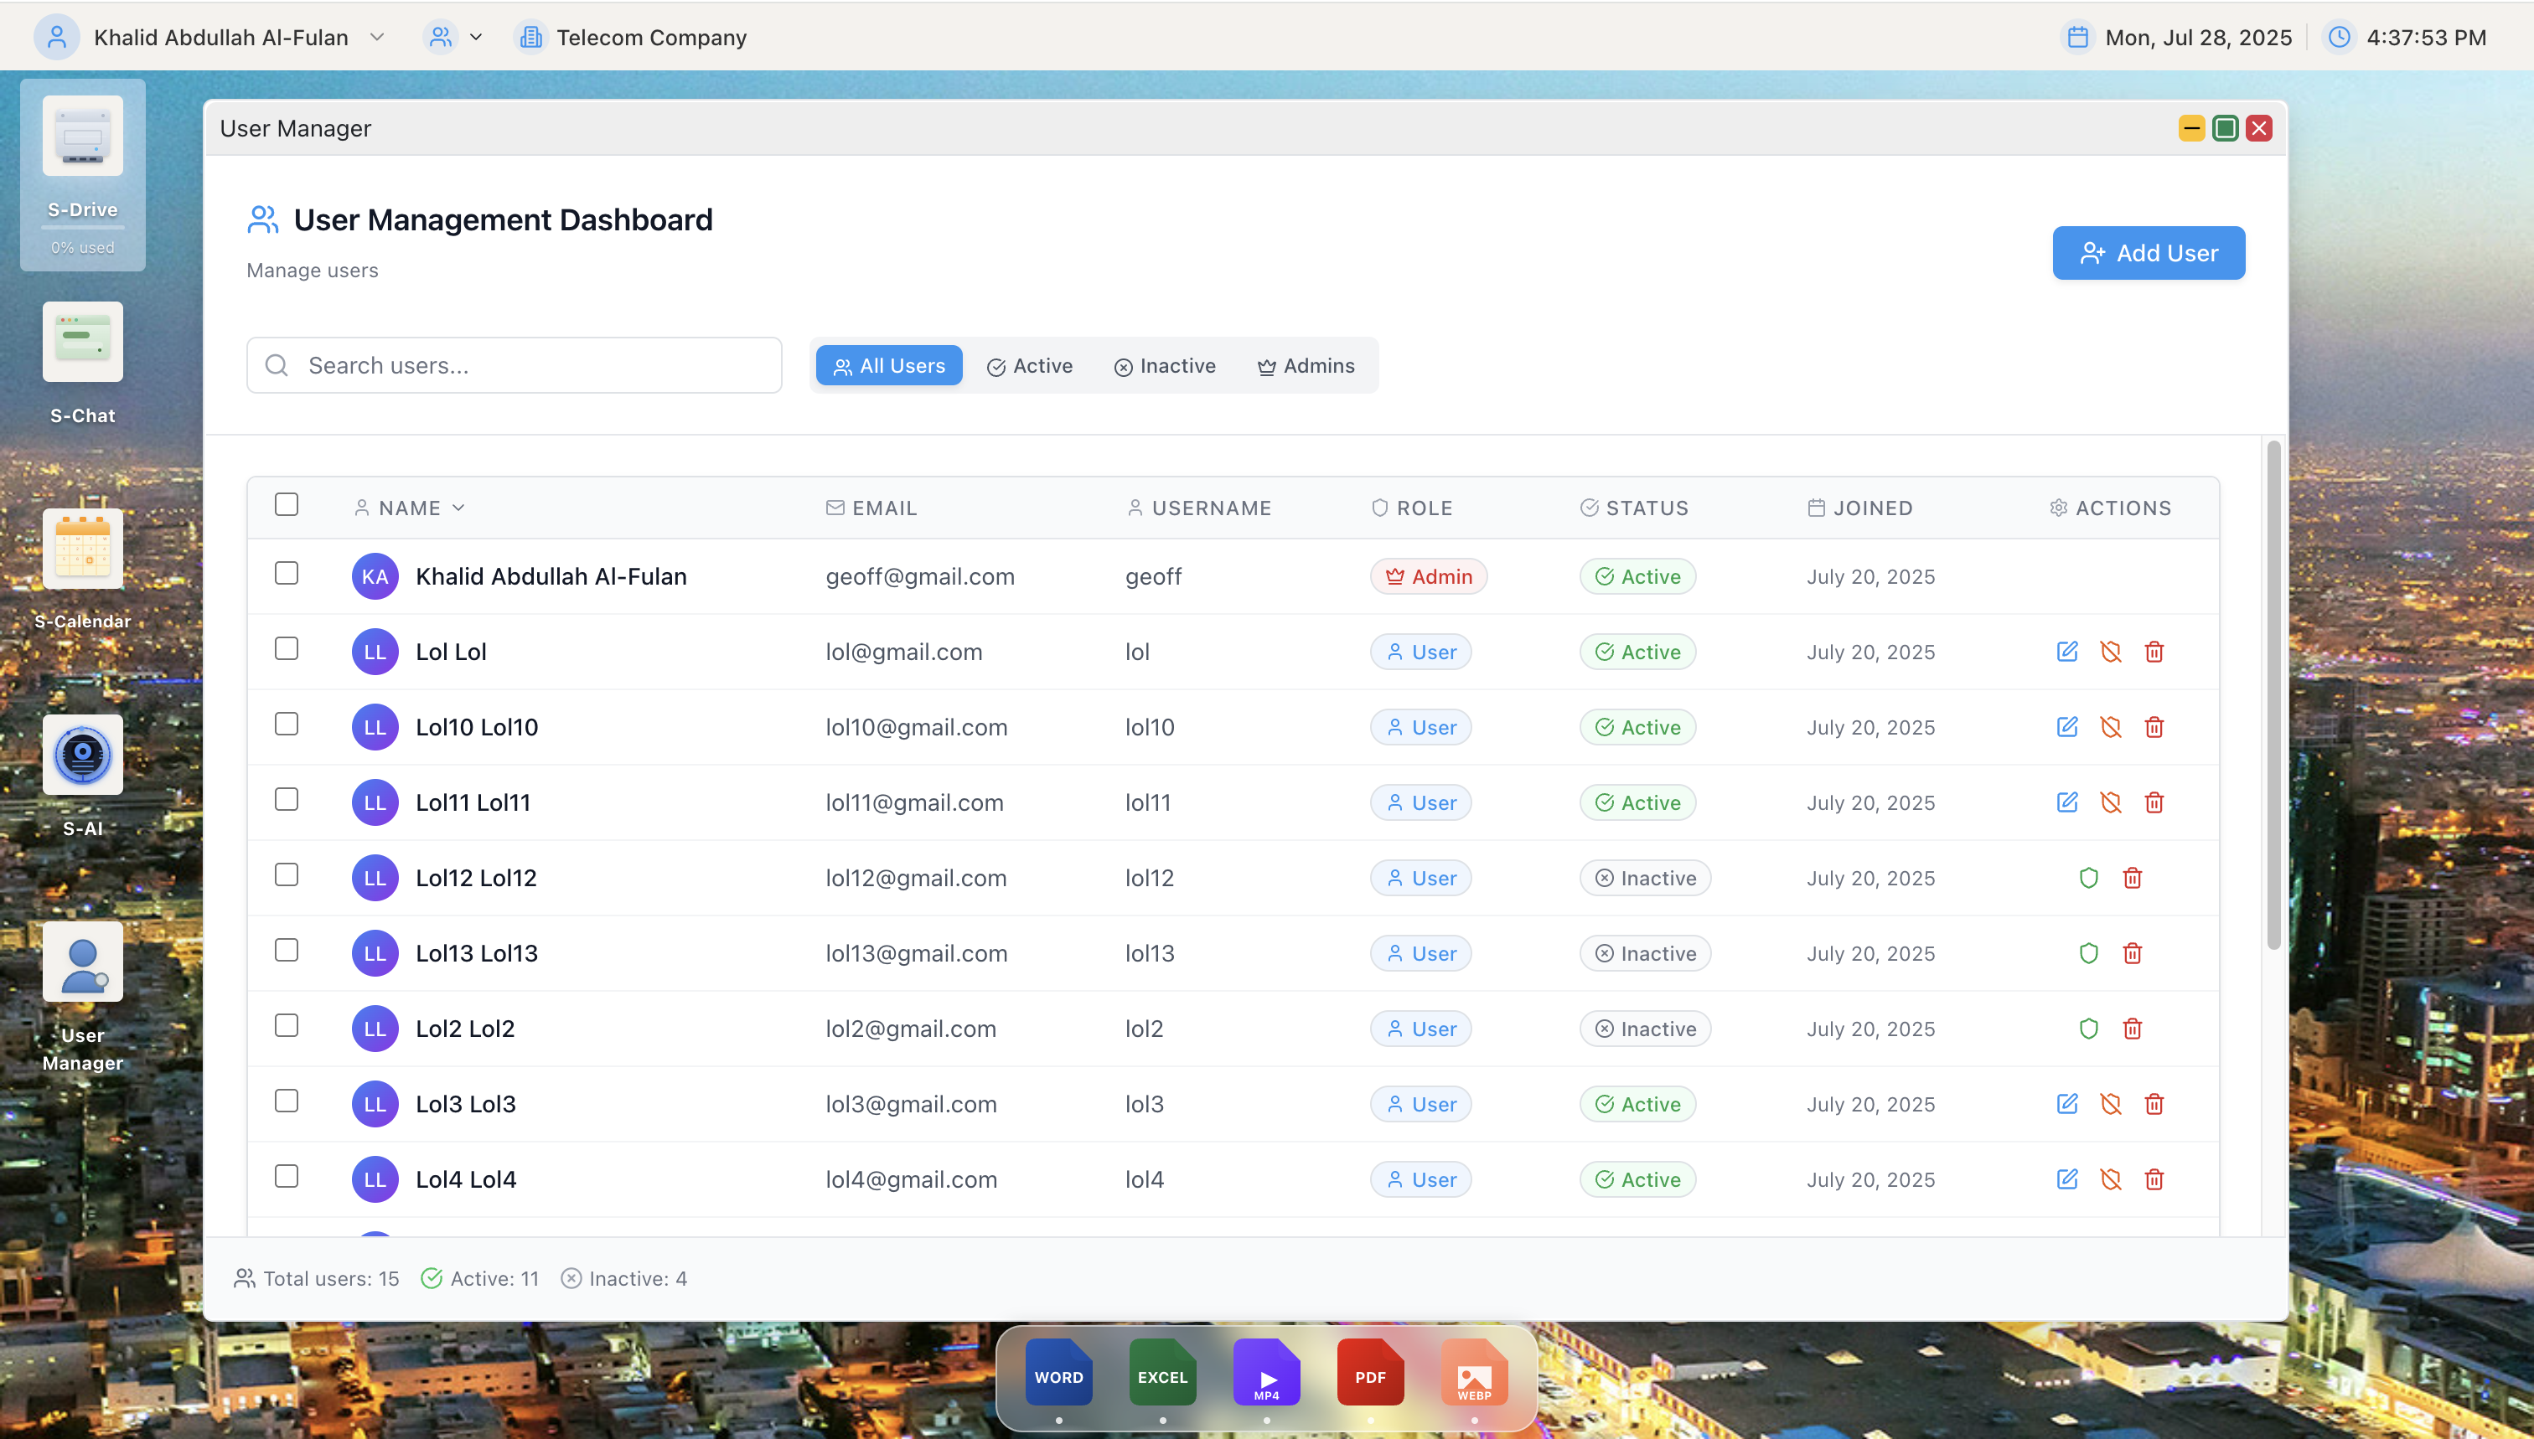Select the checkbox next to Lol13 Lol13
Screen dimensions: 2534x1439
click(287, 950)
